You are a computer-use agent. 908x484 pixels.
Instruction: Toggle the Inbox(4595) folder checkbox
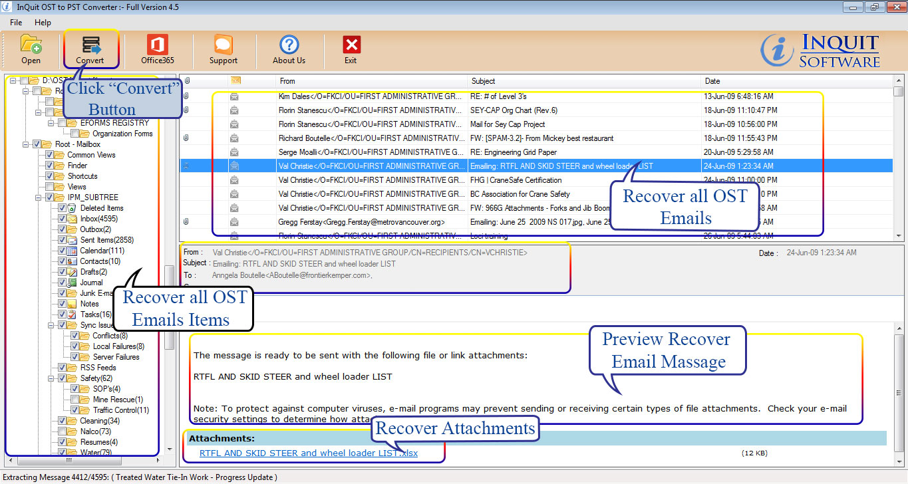(62, 219)
